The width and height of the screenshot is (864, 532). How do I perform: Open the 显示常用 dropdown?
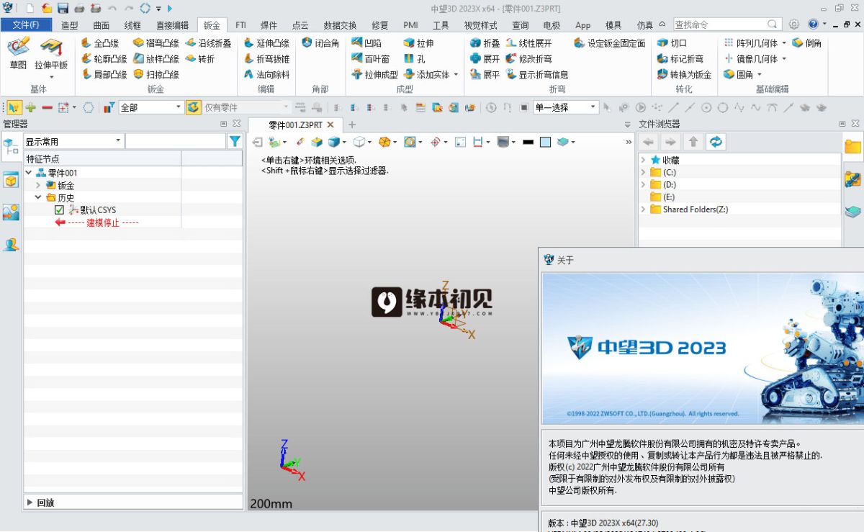click(x=118, y=142)
